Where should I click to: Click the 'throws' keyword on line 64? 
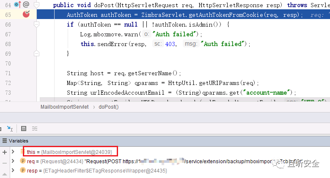pyautogui.click(x=297, y=5)
